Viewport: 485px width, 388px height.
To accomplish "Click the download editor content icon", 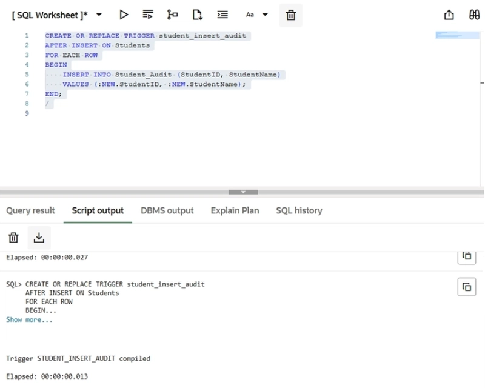I will [x=197, y=15].
